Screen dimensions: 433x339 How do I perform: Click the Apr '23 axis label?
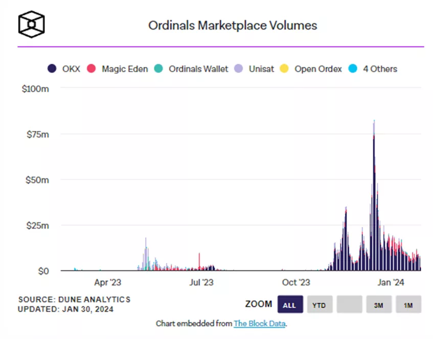point(108,282)
